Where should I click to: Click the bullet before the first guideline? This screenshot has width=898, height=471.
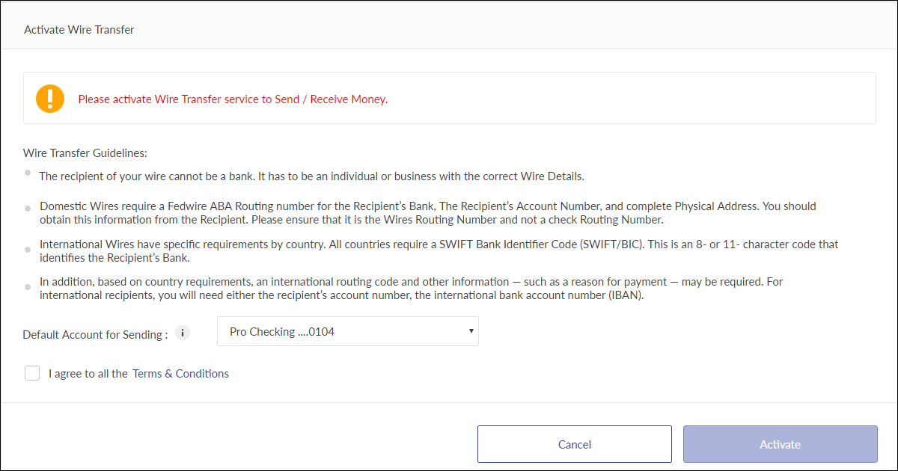click(x=28, y=173)
